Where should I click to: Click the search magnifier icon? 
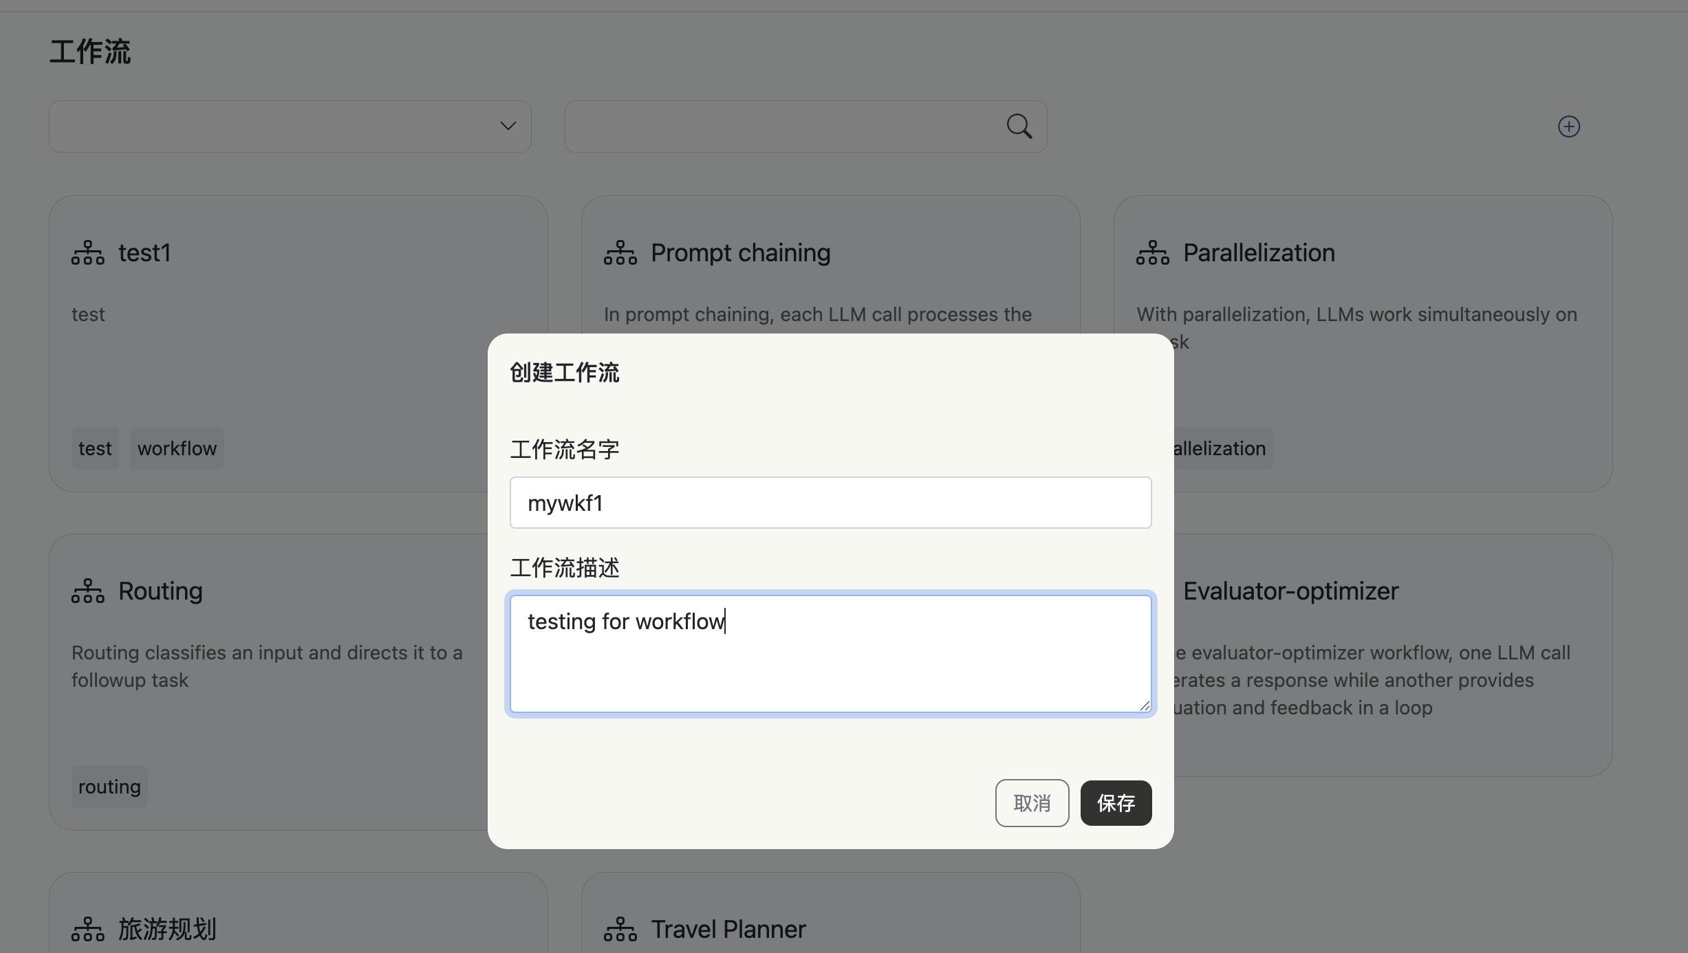coord(1019,127)
